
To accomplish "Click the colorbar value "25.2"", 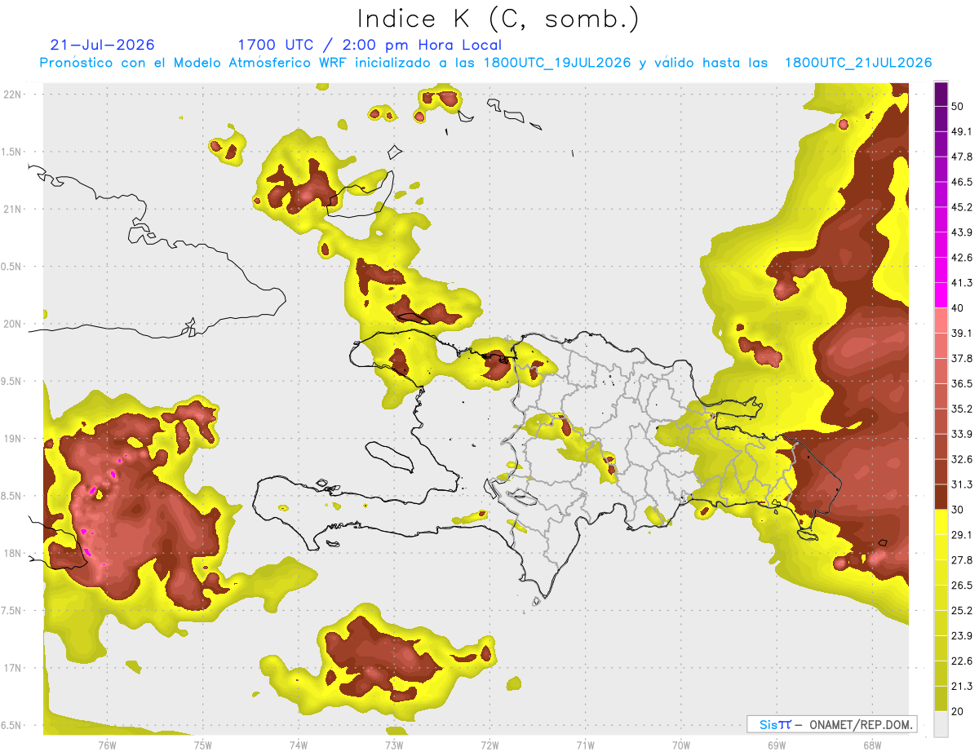I will tap(962, 611).
